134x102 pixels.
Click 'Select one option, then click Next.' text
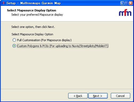tap(33, 27)
